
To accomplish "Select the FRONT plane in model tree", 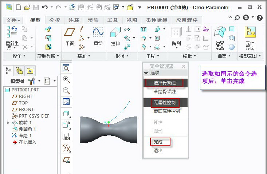I will pos(26,110).
